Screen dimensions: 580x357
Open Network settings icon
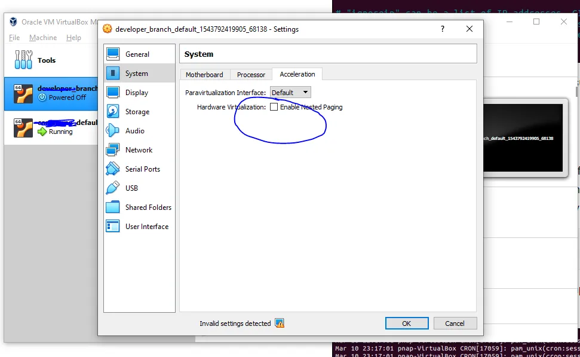pos(113,150)
